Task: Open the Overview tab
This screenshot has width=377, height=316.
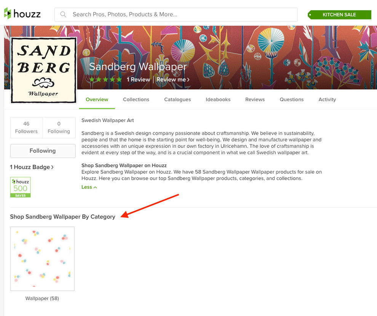Action: tap(97, 100)
